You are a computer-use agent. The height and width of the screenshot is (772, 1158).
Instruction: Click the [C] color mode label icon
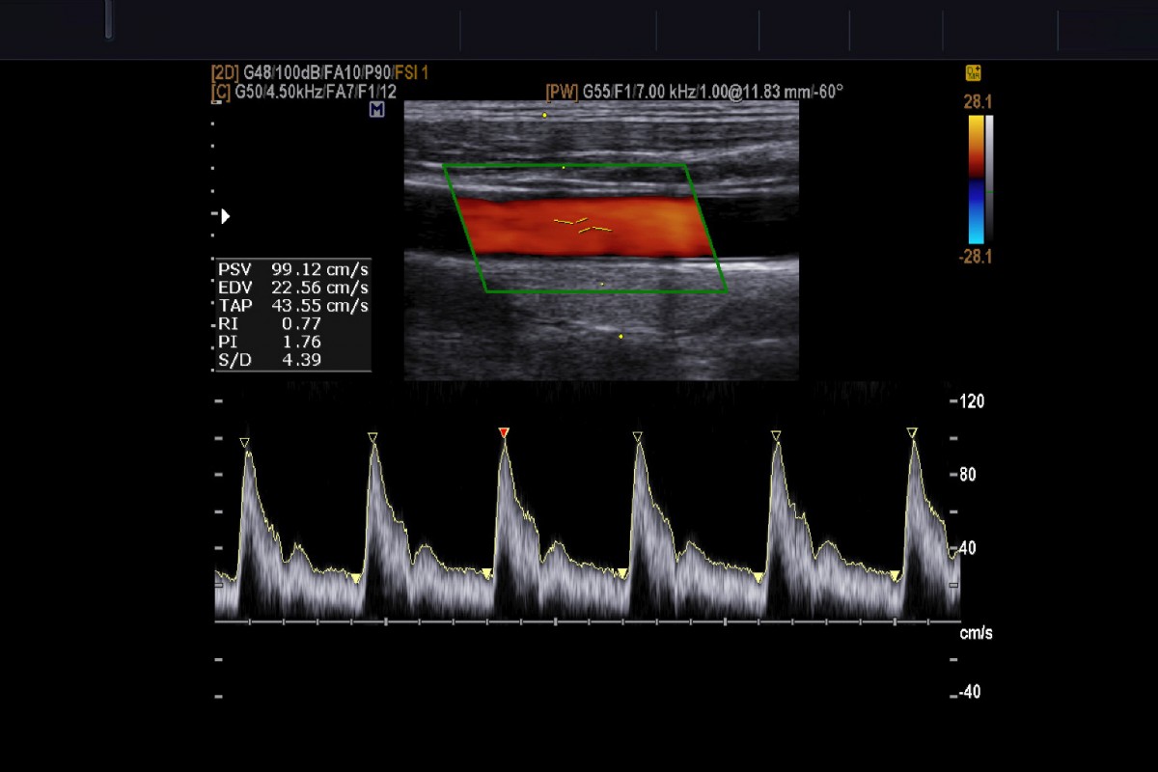tap(220, 90)
